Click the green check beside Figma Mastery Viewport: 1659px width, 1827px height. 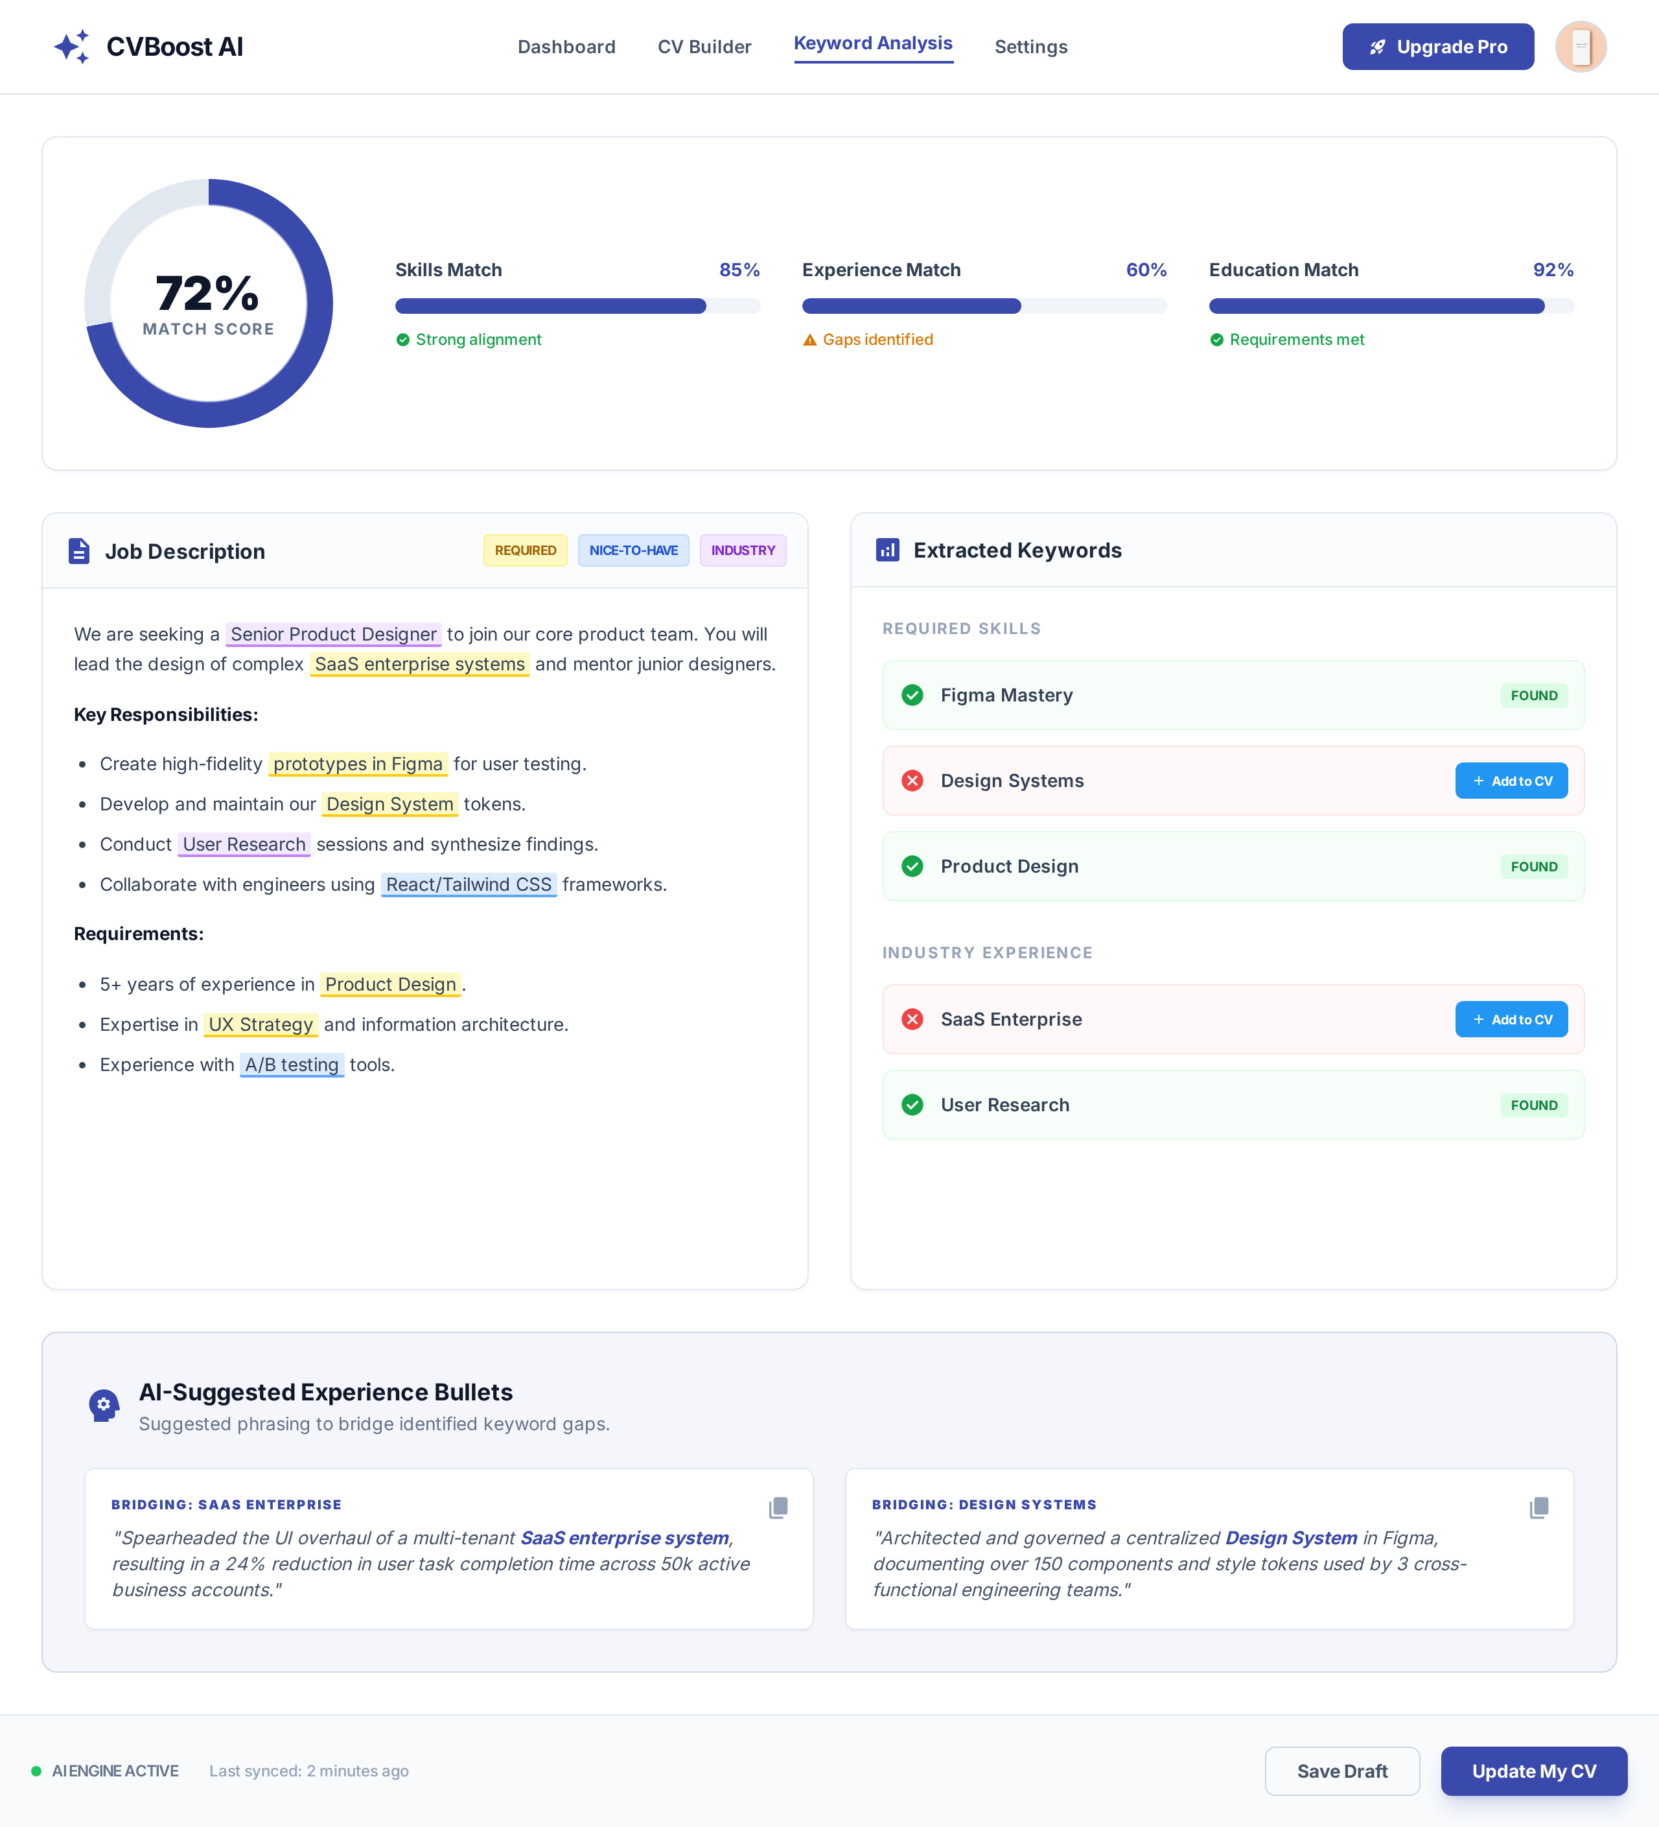pos(912,695)
